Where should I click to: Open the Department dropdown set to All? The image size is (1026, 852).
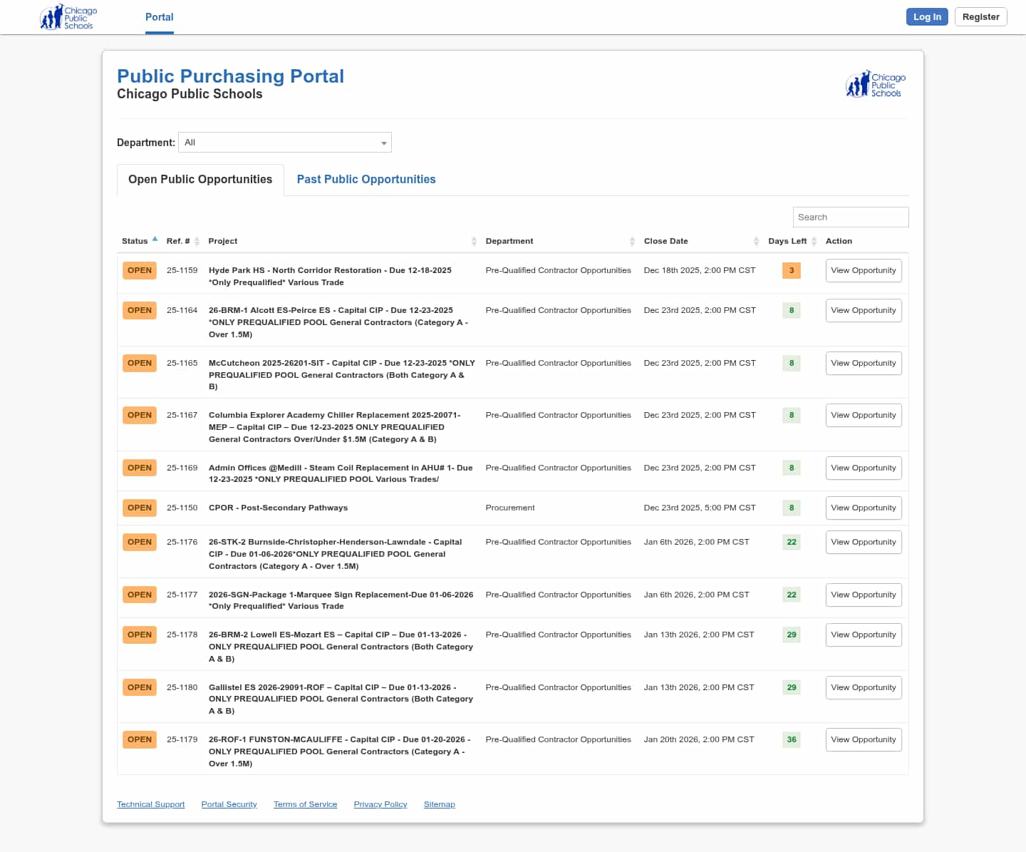[284, 143]
